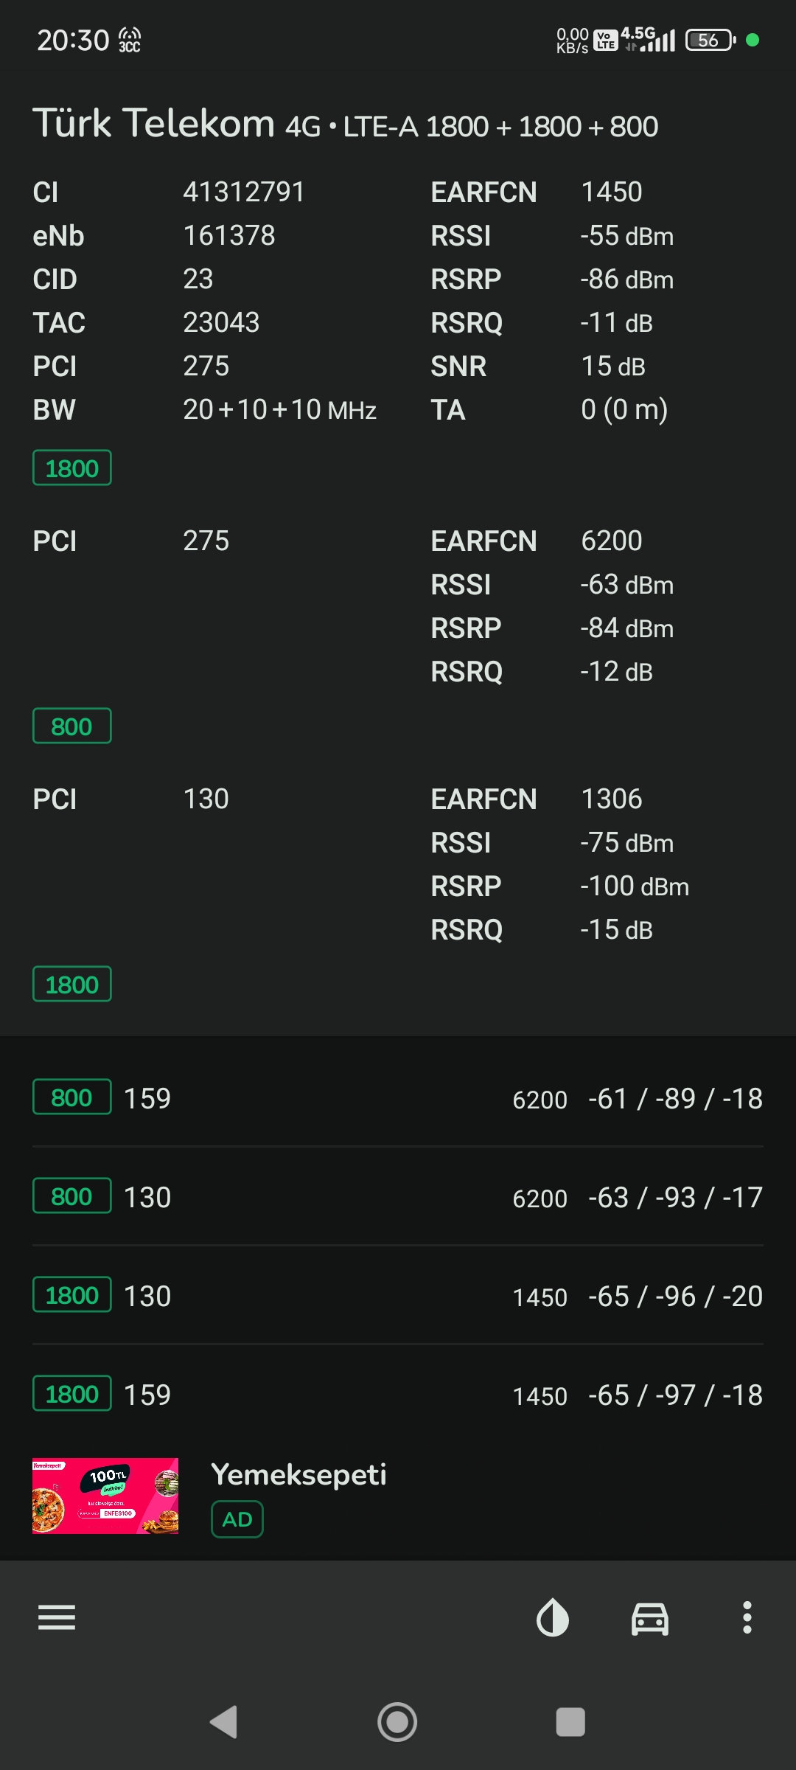Screen dimensions: 796x1770
Task: Open the hamburger menu
Action: (x=57, y=1617)
